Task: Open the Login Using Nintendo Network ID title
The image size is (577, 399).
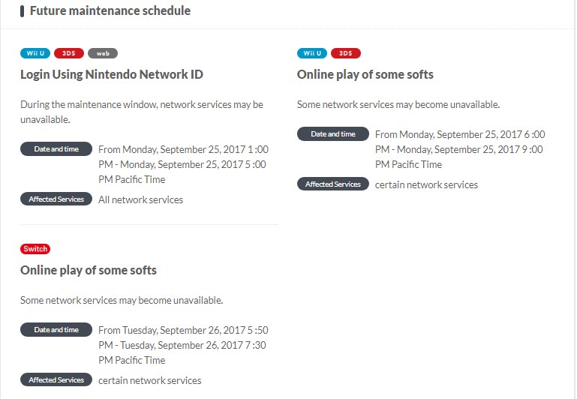Action: 112,74
